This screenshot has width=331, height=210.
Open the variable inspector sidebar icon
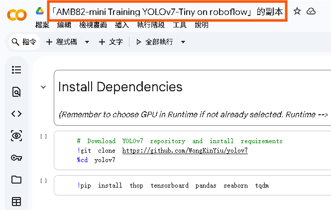click(16, 136)
